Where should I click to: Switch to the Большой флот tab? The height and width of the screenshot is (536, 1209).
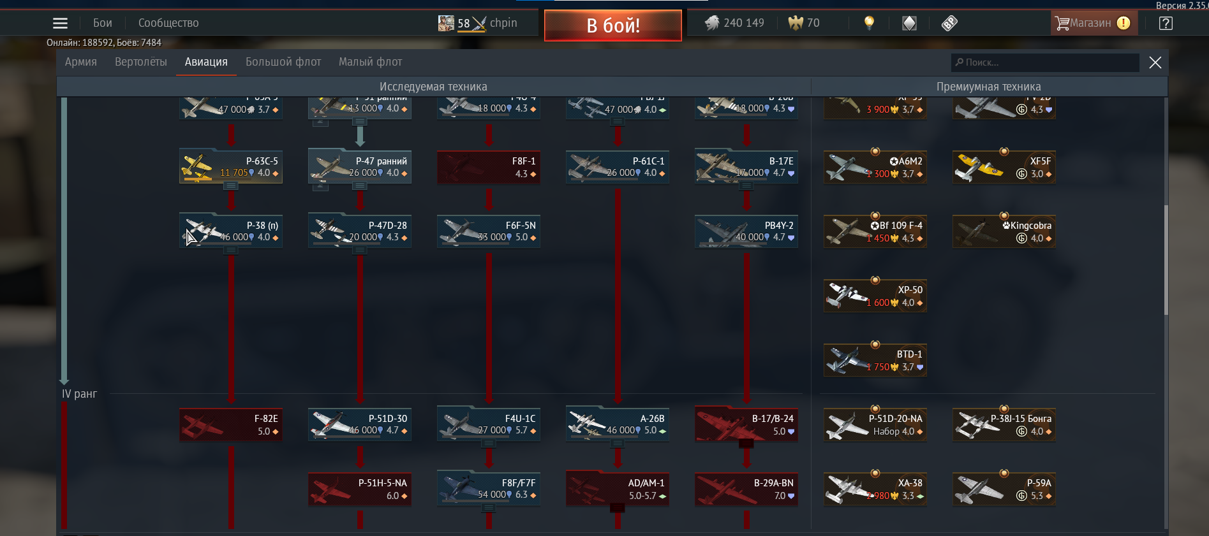(283, 62)
